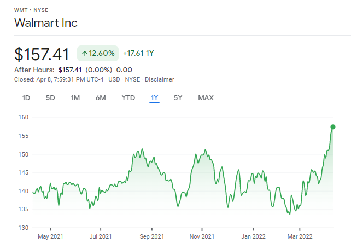Click the Jan 2022 axis label
The width and height of the screenshot is (351, 243).
click(x=253, y=236)
